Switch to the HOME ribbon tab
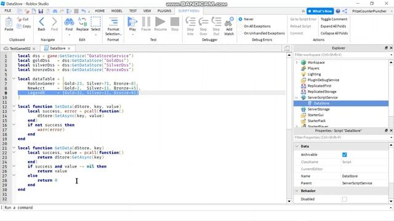Screen dimensions: 394x221 pos(100,11)
